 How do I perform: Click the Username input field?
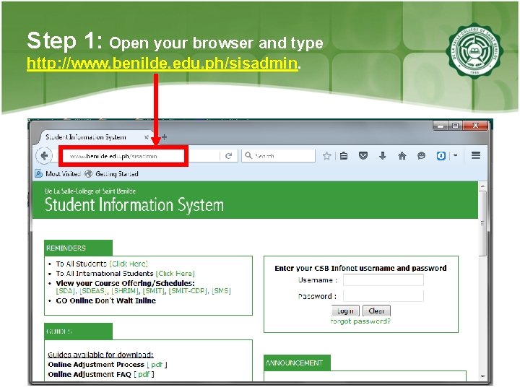pyautogui.click(x=383, y=280)
